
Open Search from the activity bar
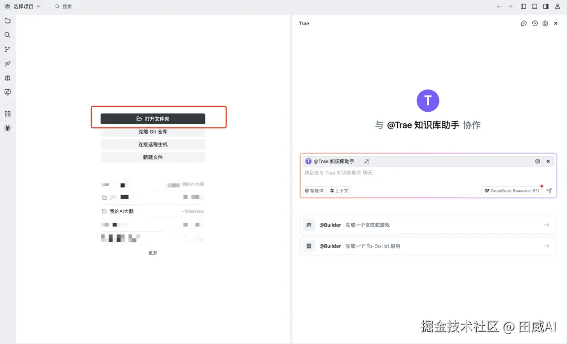[7, 35]
